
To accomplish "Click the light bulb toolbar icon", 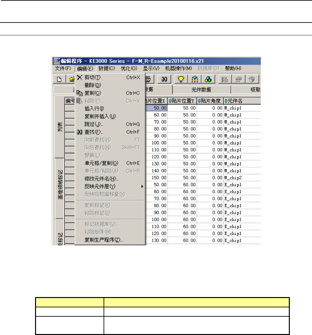I will (x=181, y=79).
